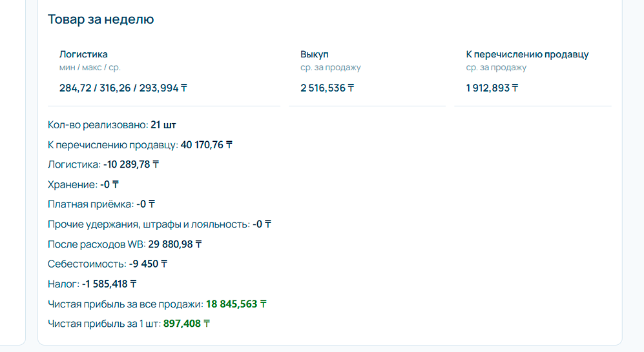Select the Логистика card title with мин/макс/ср.
Viewport: 644px width, 352px height.
[83, 54]
